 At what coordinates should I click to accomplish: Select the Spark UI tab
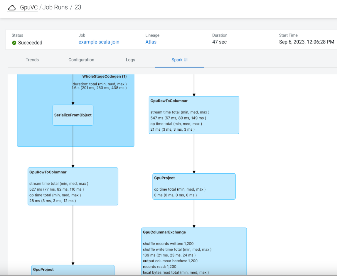(179, 60)
